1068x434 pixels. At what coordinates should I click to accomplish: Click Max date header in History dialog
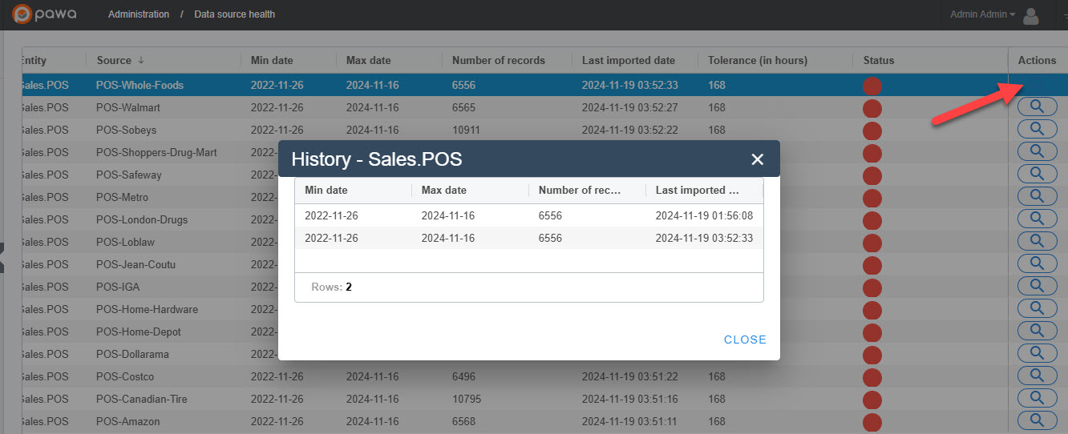(444, 190)
